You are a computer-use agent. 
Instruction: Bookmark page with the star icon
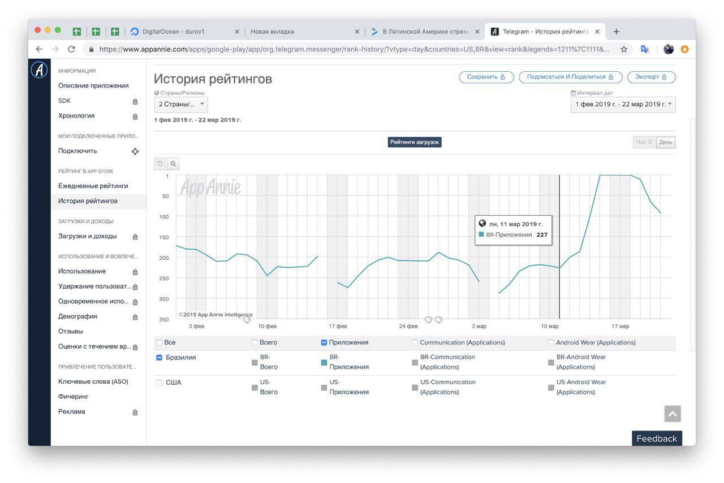point(624,49)
